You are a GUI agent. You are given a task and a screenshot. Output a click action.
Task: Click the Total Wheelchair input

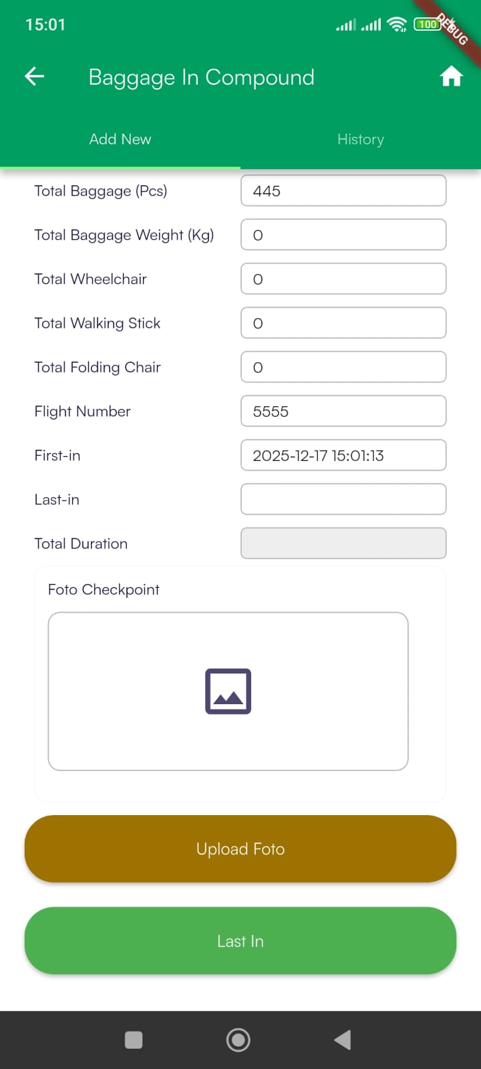pos(343,279)
